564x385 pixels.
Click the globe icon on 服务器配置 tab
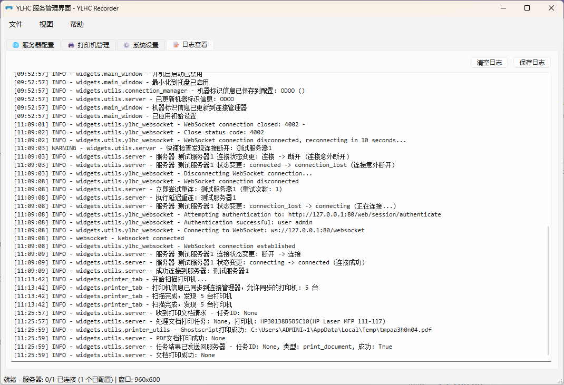[x=15, y=45]
